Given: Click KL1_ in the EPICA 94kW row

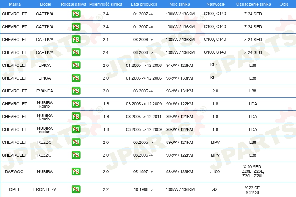Looking at the screenshot, I should tap(215, 65).
